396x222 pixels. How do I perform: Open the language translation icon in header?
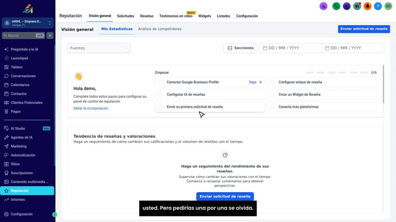pyautogui.click(x=323, y=6)
